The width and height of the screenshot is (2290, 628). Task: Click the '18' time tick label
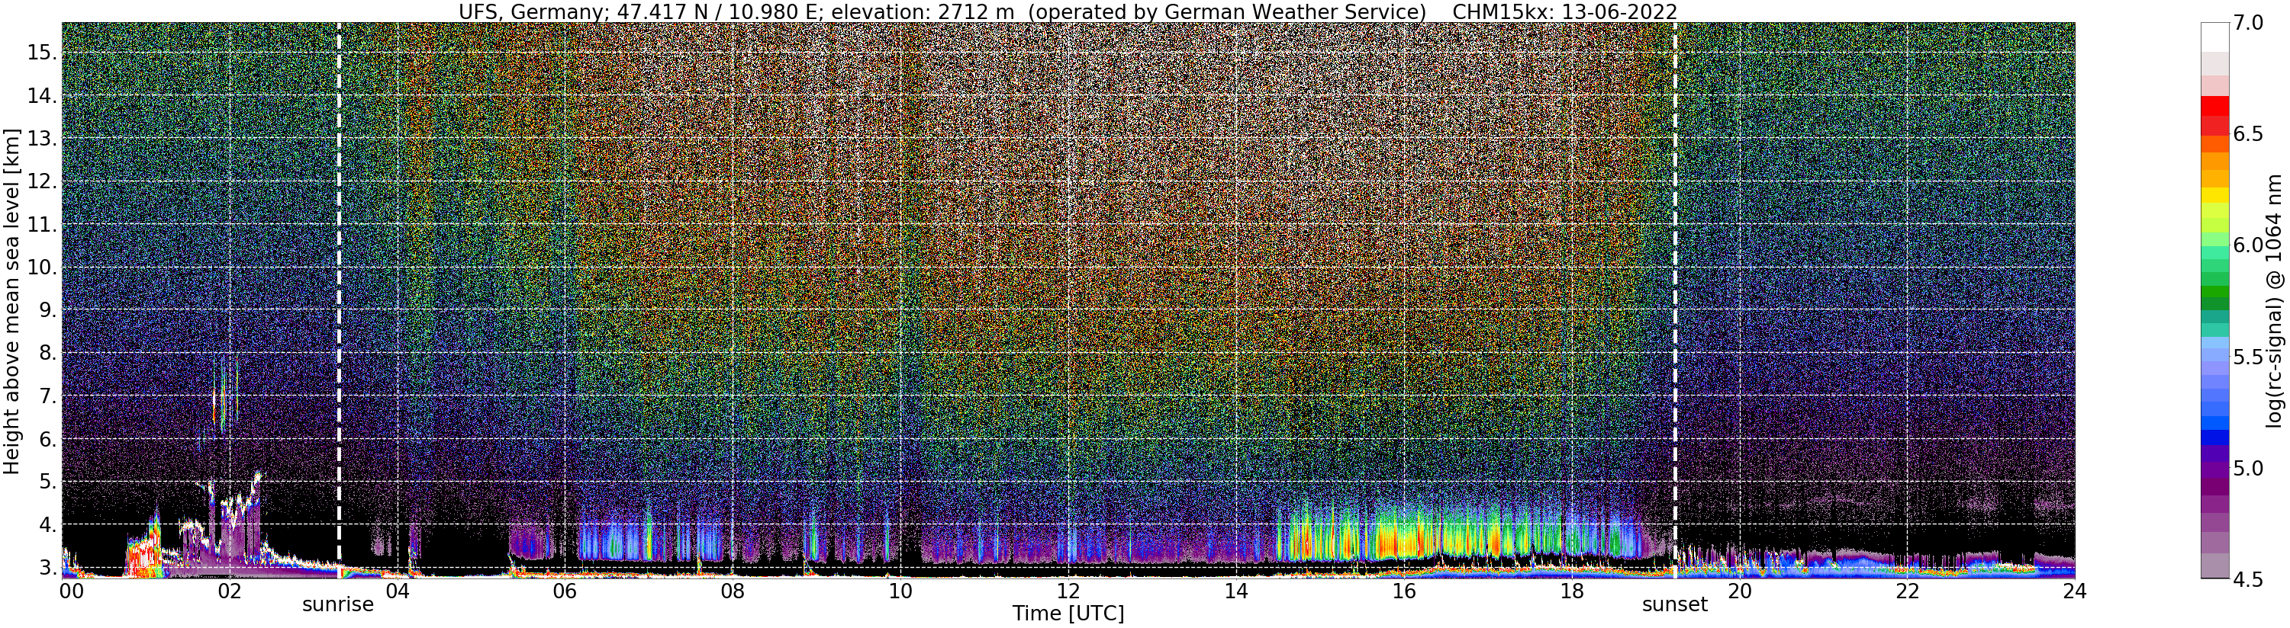[x=1572, y=591]
